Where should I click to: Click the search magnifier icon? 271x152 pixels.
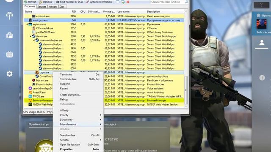pyautogui.click(x=187, y=2)
